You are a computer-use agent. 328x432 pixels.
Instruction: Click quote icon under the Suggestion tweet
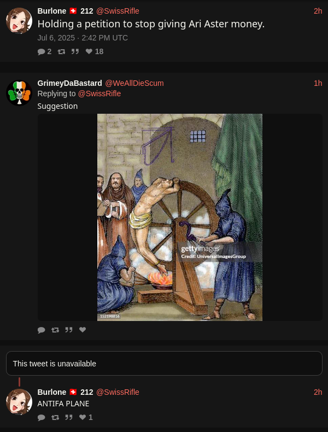(x=69, y=330)
